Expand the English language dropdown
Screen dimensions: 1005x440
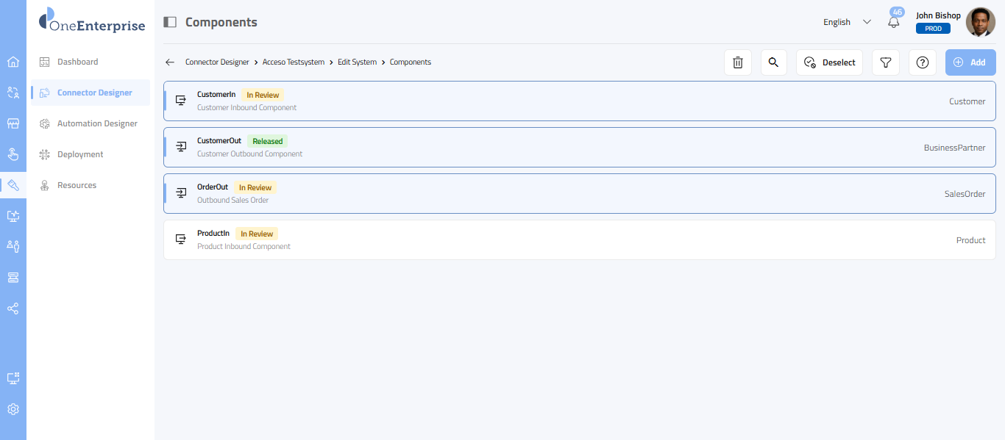point(847,22)
